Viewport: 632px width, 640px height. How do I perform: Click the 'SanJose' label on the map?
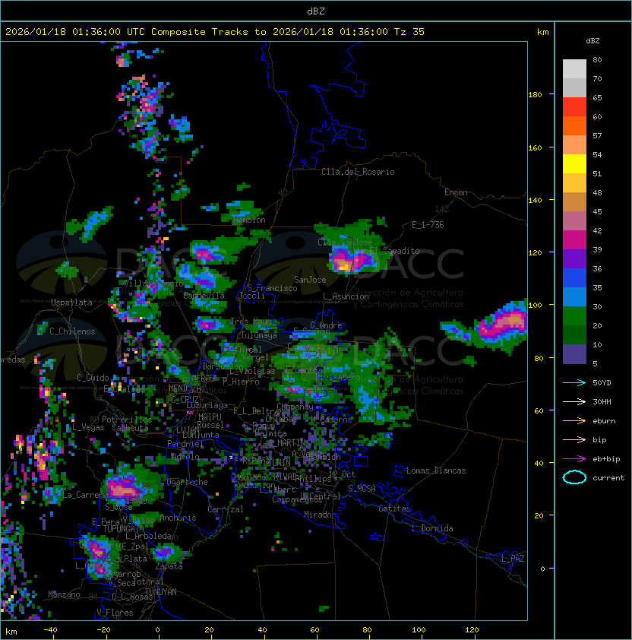tap(310, 280)
